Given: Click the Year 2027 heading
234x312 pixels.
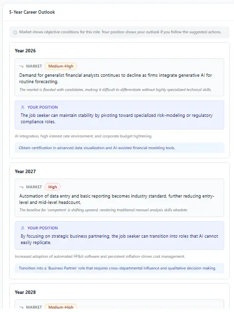Looking at the screenshot, I should tap(25, 172).
